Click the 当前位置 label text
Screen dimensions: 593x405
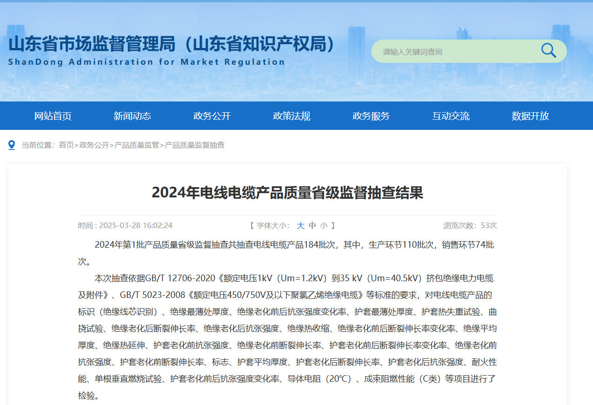click(x=38, y=145)
